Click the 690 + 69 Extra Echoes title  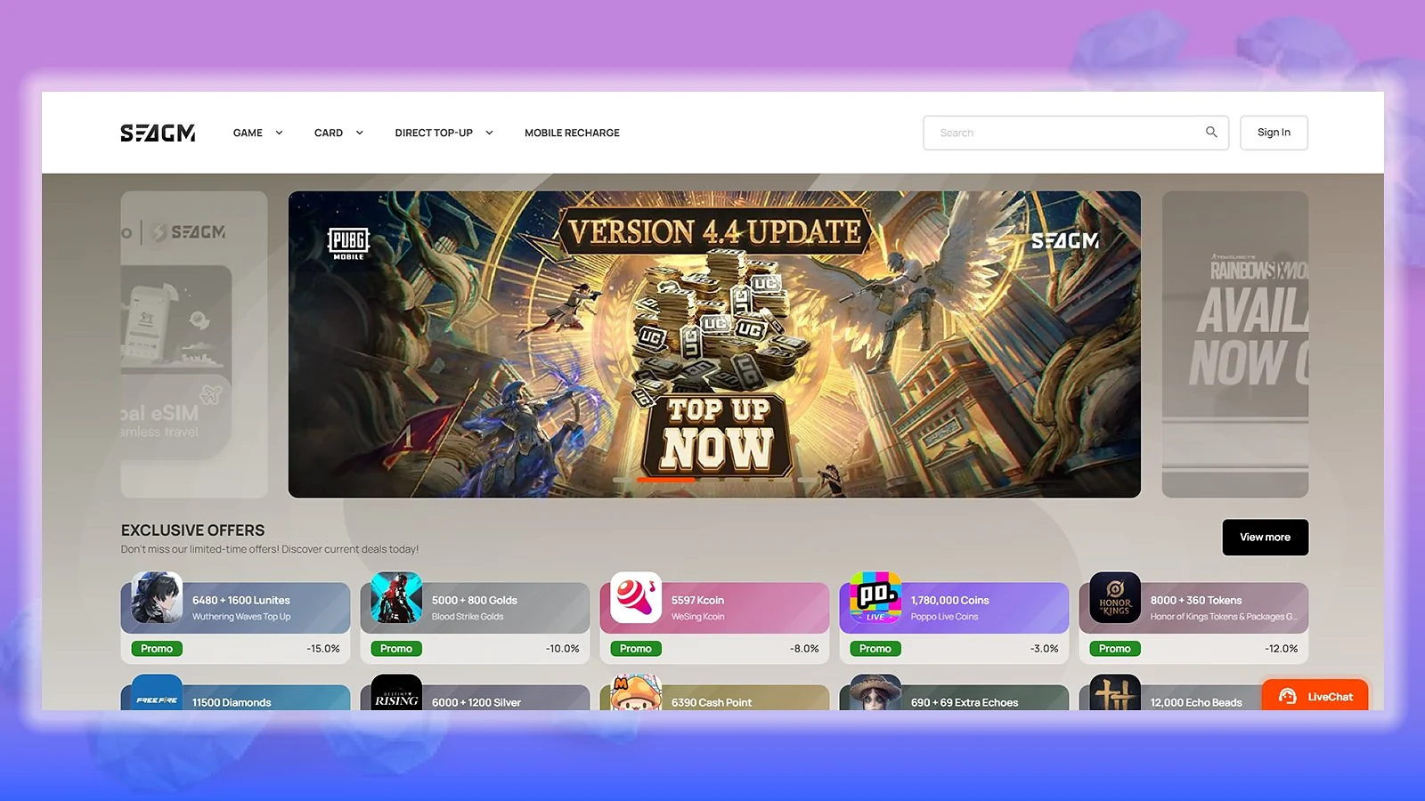pos(965,702)
